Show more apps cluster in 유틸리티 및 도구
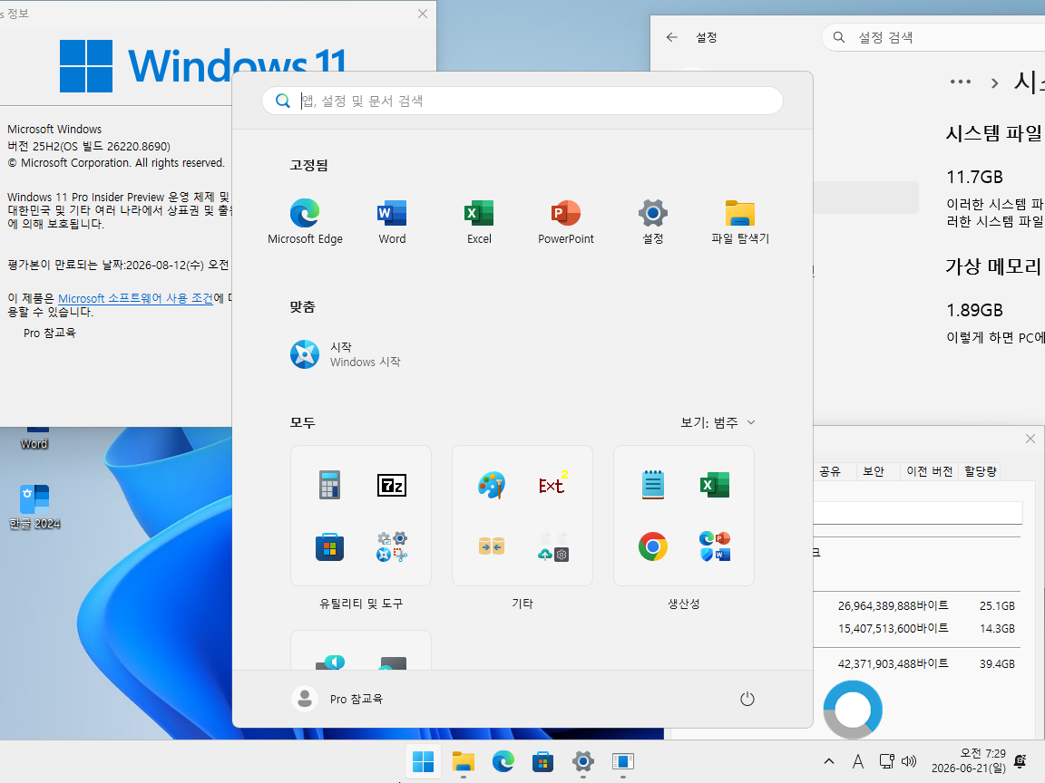The image size is (1045, 783). pyautogui.click(x=392, y=546)
